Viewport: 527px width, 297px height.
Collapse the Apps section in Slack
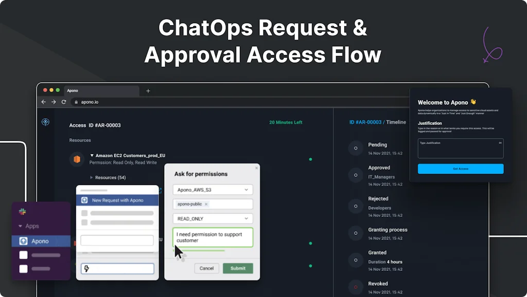pos(20,226)
